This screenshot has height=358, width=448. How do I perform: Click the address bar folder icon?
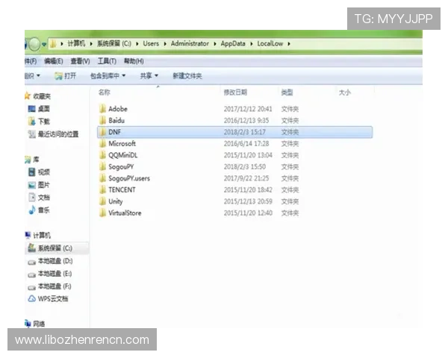[53, 44]
